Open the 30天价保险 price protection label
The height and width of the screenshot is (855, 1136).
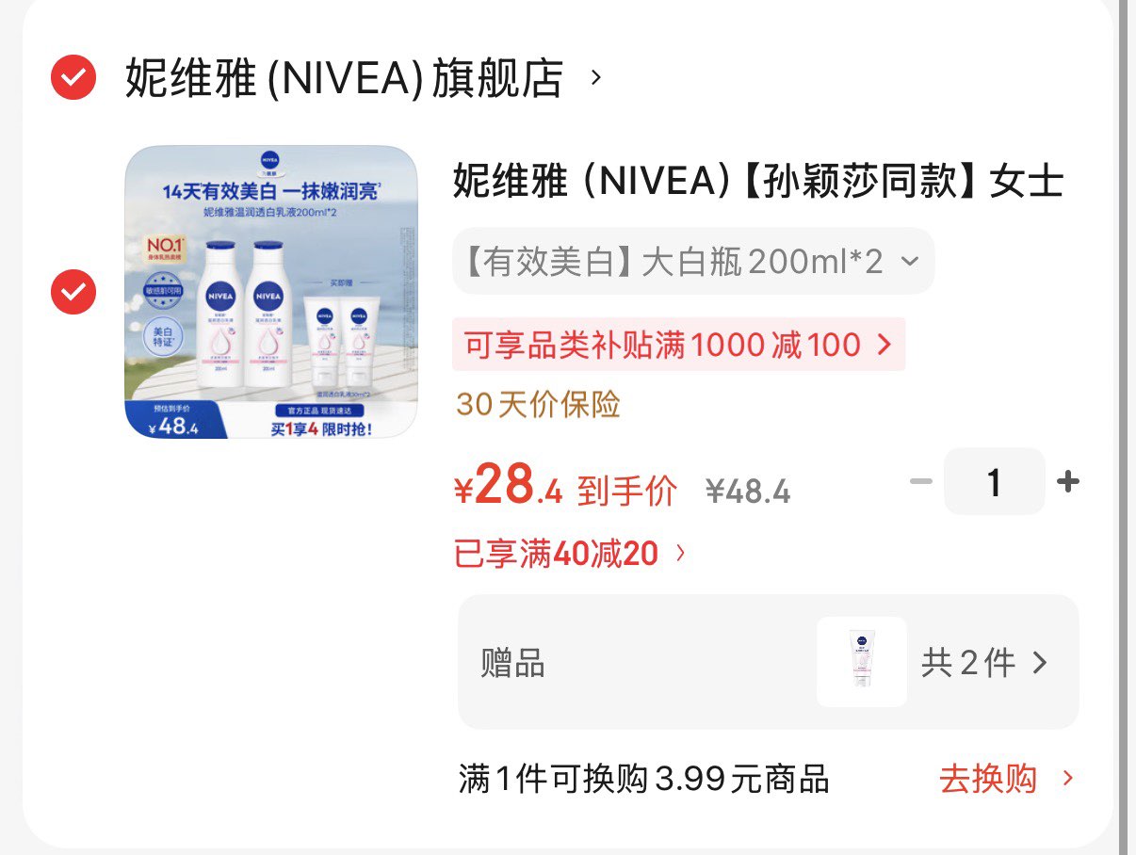(538, 404)
